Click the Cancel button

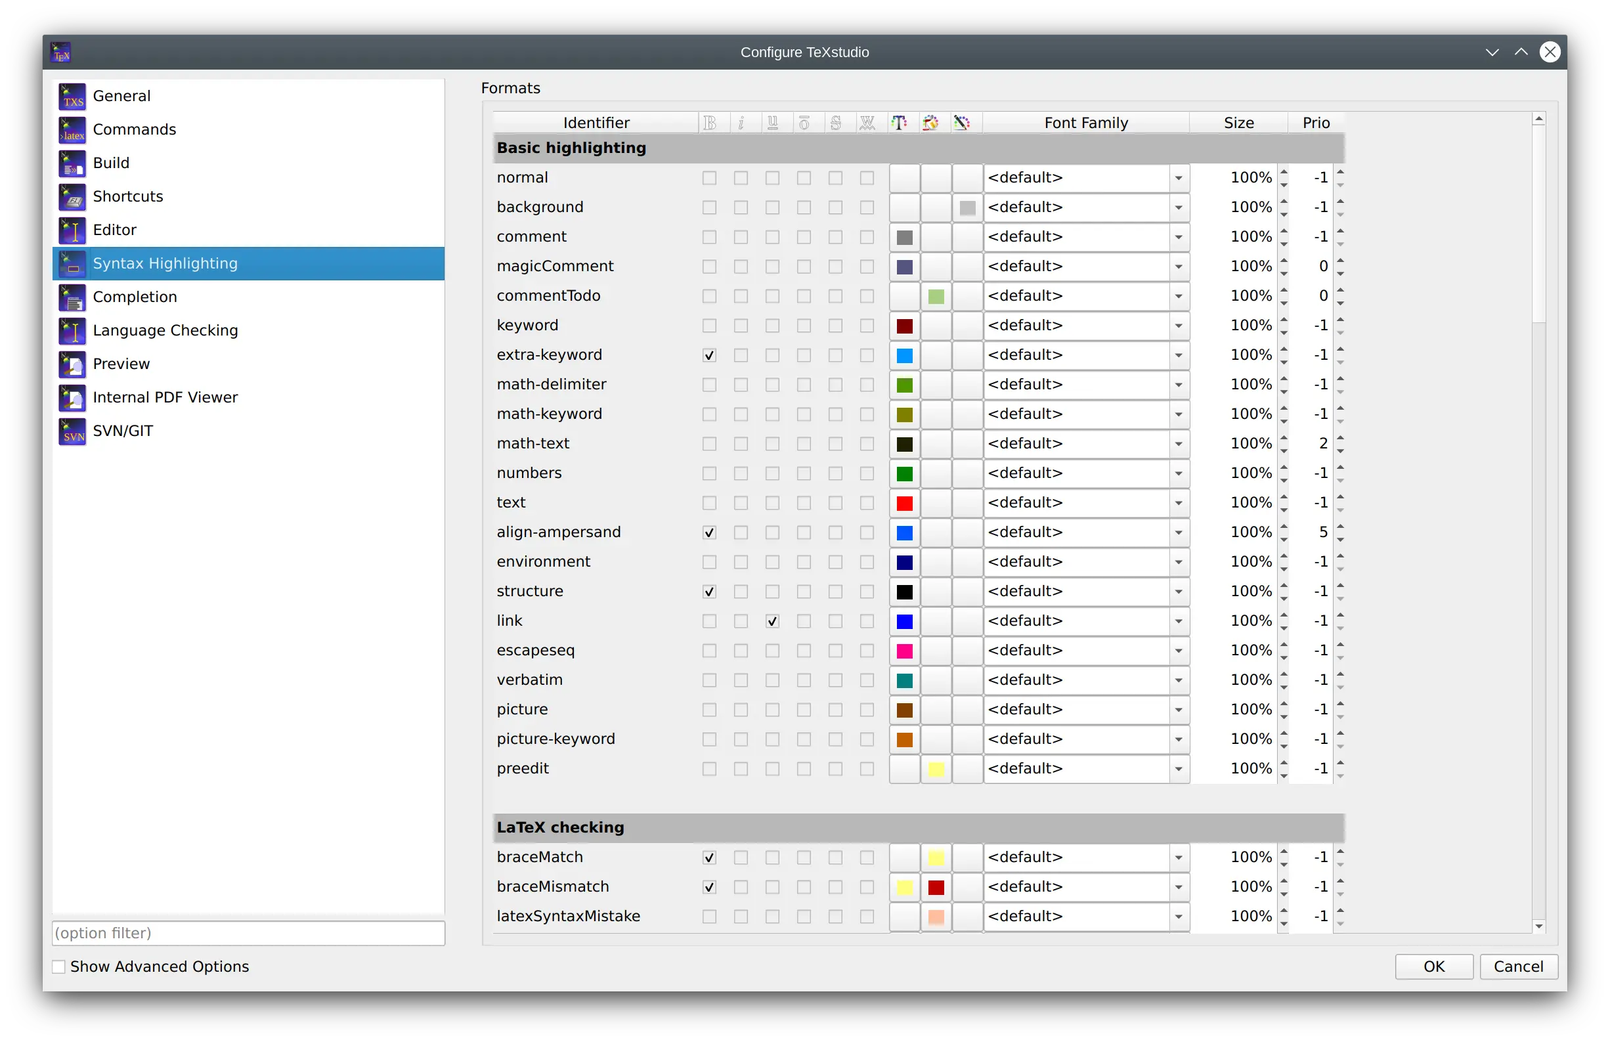click(x=1518, y=966)
